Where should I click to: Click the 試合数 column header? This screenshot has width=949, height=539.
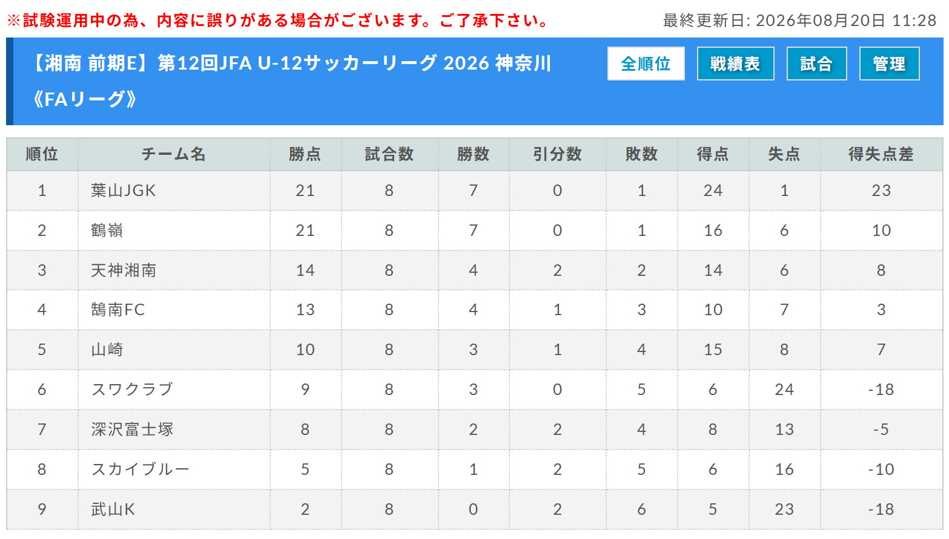(x=389, y=154)
